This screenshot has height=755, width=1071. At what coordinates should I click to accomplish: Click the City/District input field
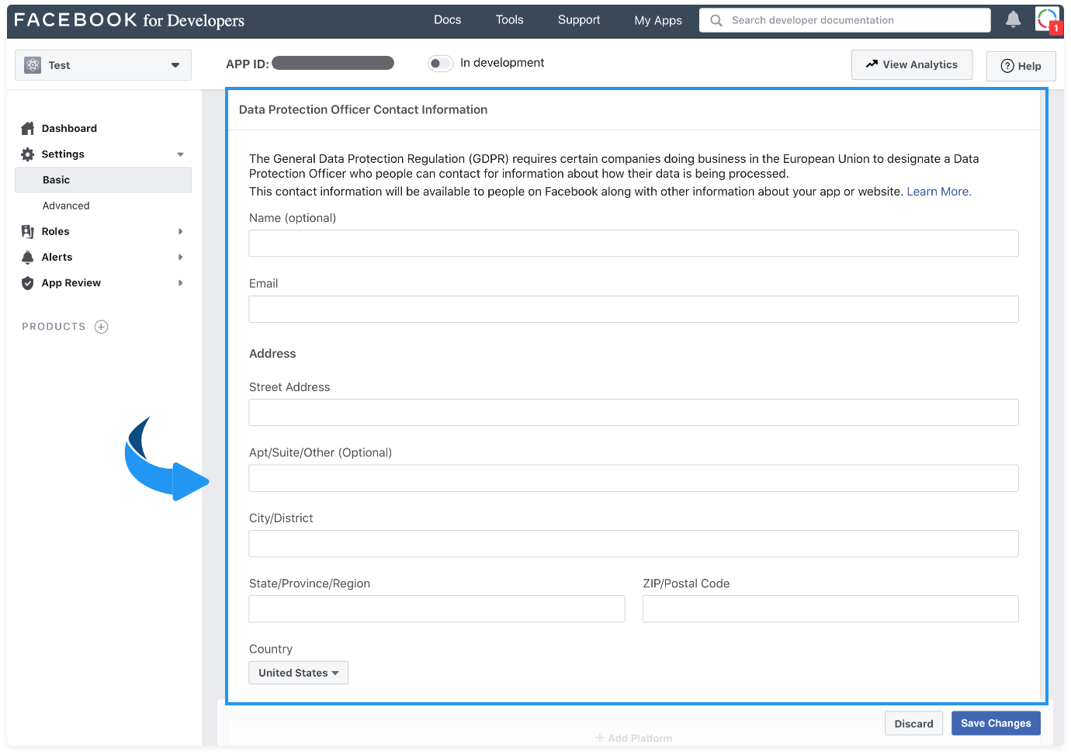pos(633,544)
